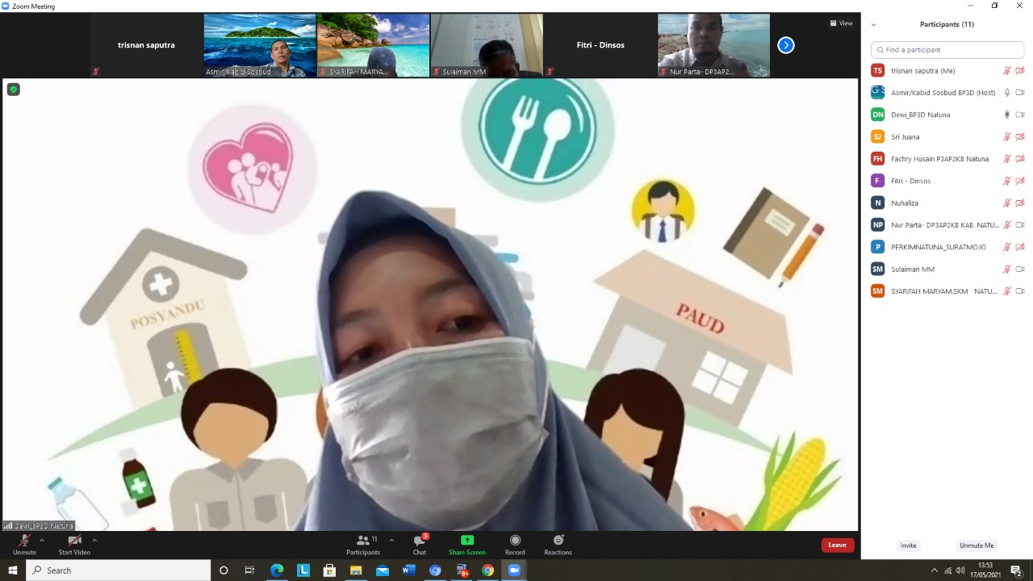
Task: Collapse the Participants panel chevron
Action: pos(873,25)
